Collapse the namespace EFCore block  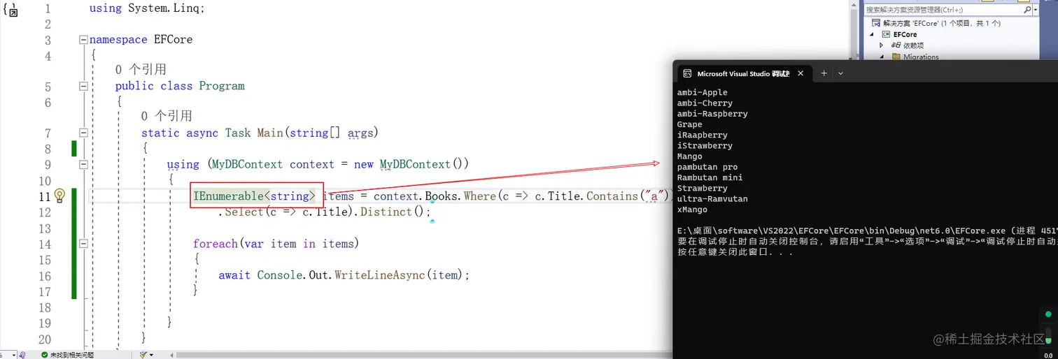pyautogui.click(x=84, y=40)
